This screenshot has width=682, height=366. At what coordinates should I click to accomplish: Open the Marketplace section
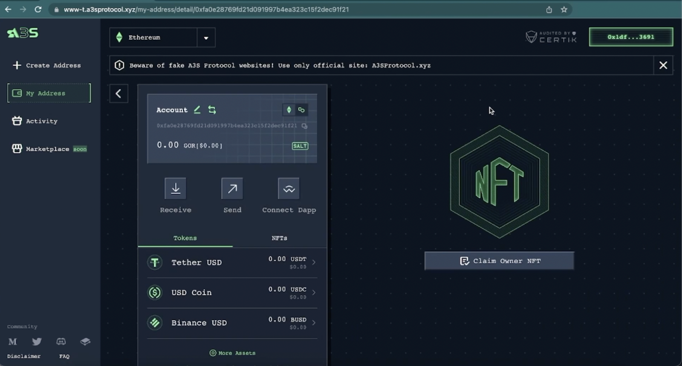point(49,149)
